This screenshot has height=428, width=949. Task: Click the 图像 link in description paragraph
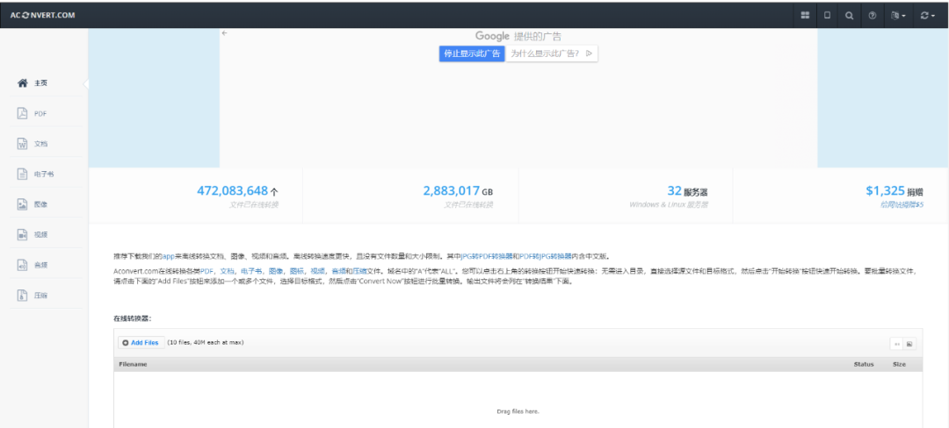pos(275,271)
